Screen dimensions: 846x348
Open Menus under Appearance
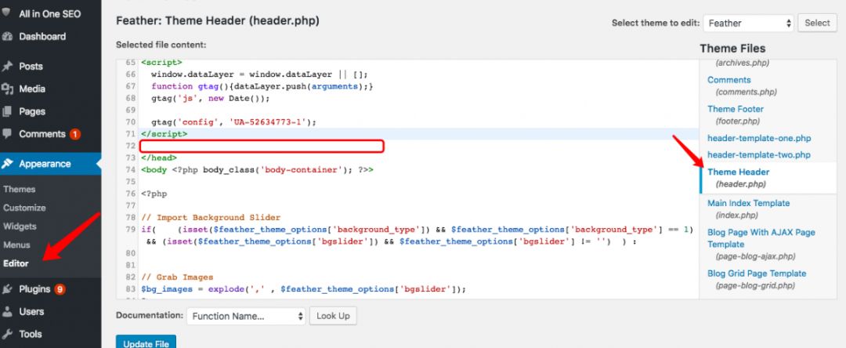pyautogui.click(x=16, y=245)
